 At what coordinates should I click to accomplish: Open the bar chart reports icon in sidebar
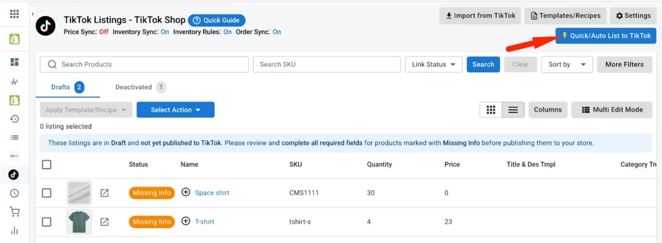coord(14,230)
